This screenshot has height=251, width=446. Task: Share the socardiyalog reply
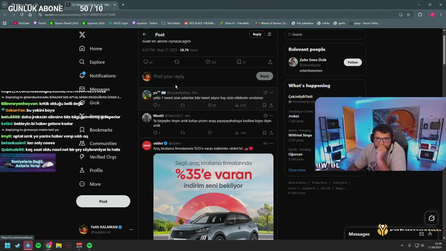pos(271,105)
